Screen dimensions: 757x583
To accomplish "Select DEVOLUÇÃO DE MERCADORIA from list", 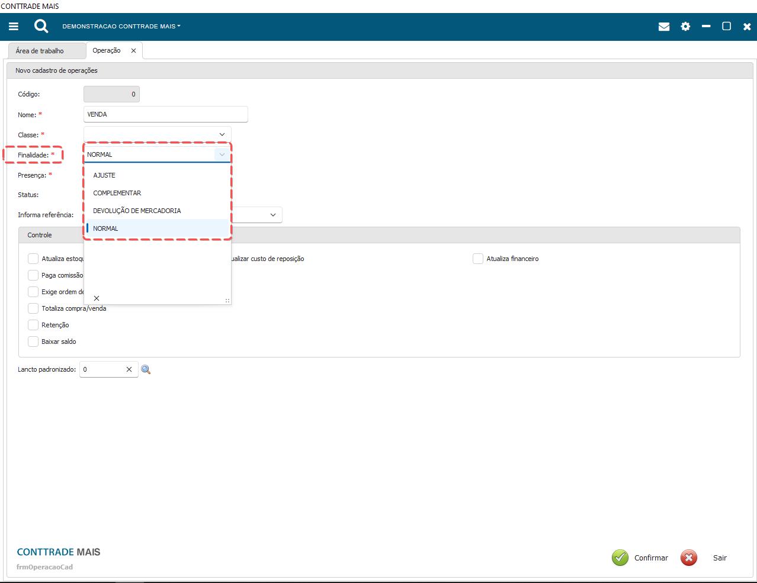I will [x=137, y=211].
